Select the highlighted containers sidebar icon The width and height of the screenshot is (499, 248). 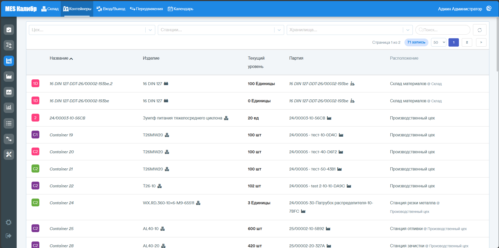pyautogui.click(x=9, y=61)
